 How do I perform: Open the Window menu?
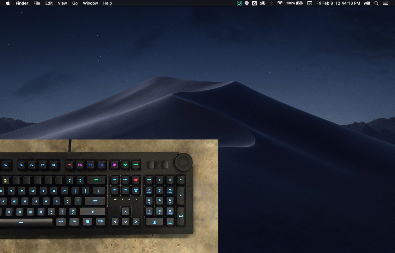coord(90,3)
